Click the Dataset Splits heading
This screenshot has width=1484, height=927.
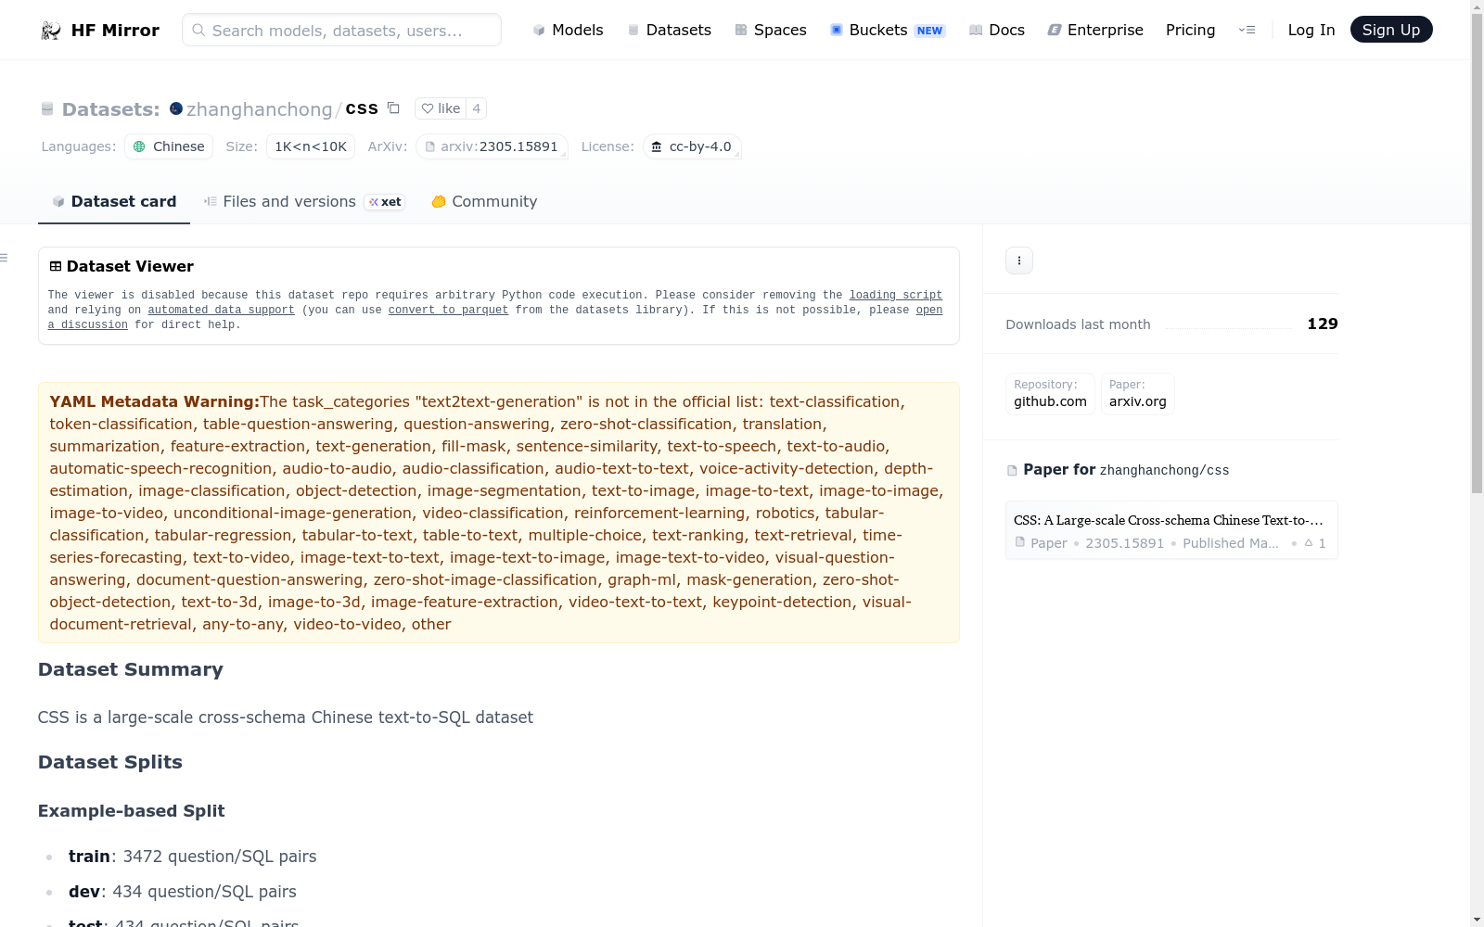(110, 762)
